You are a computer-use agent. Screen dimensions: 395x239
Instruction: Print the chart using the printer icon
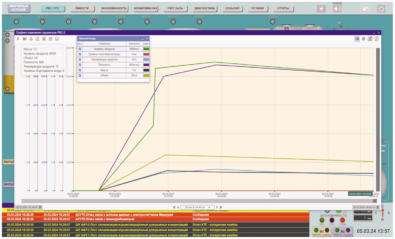tap(364, 39)
